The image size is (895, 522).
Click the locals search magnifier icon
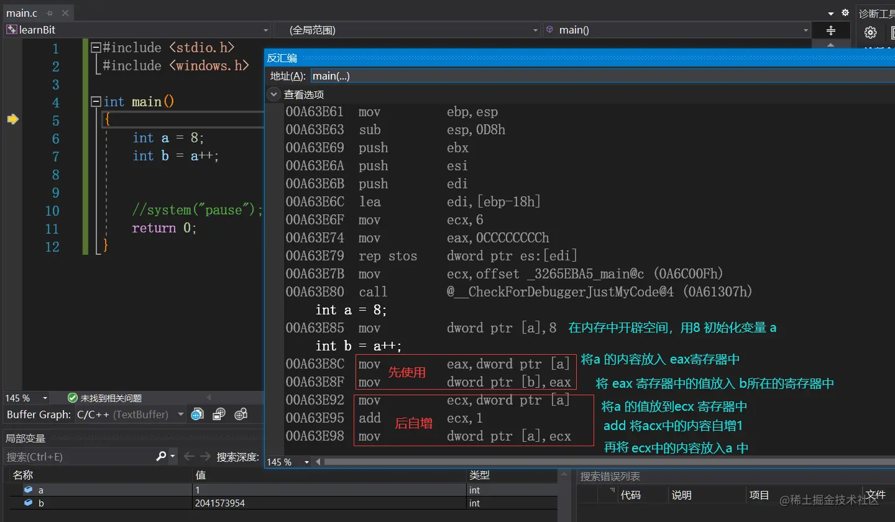[161, 457]
